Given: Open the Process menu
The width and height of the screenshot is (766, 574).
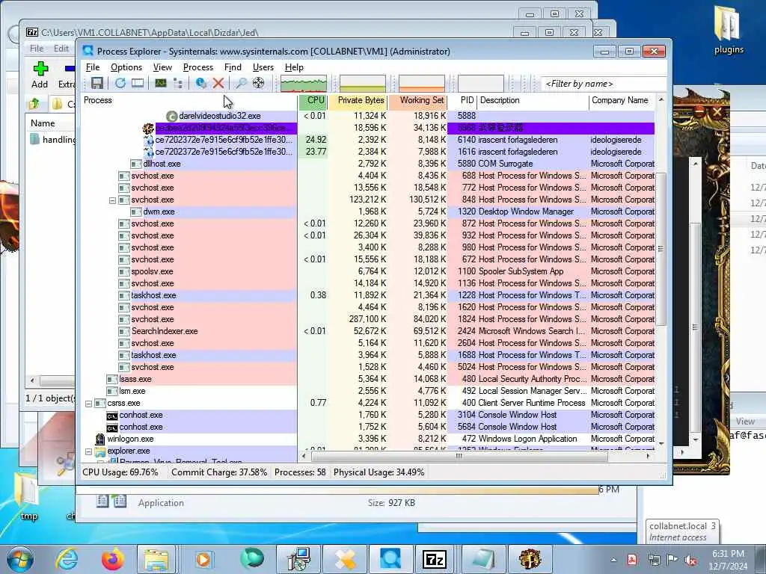Looking at the screenshot, I should point(197,67).
